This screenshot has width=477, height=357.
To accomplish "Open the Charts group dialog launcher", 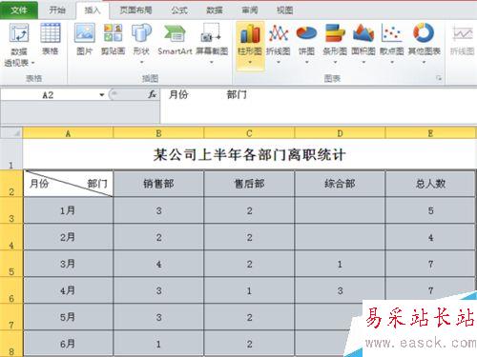I will click(439, 78).
